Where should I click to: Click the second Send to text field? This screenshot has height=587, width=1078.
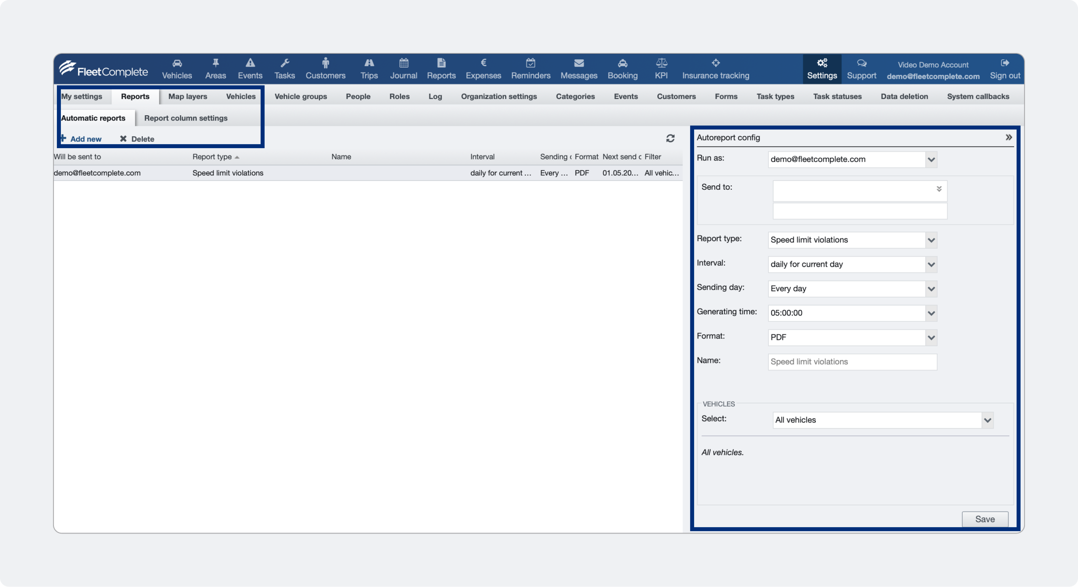[x=860, y=211]
